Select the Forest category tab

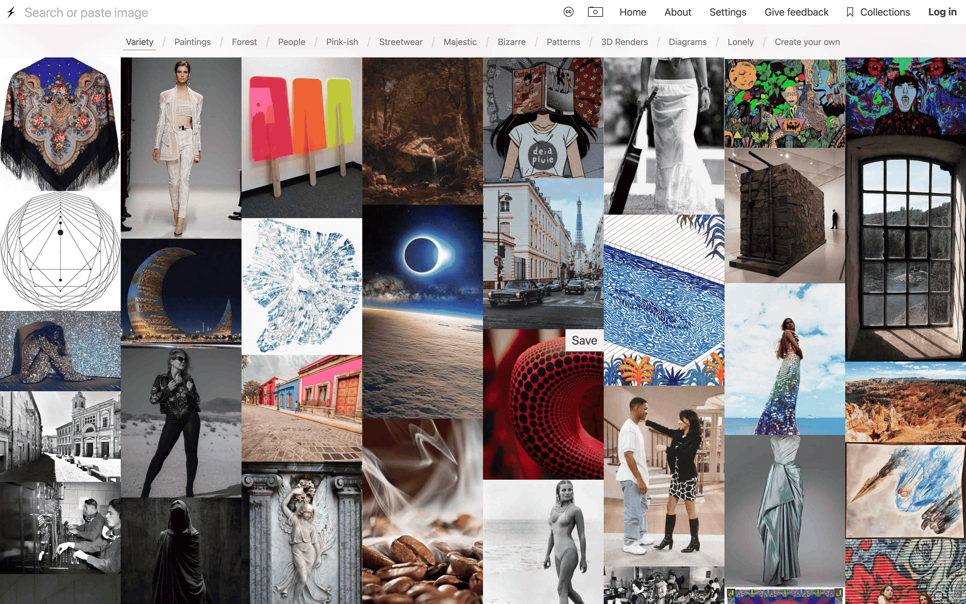[x=244, y=42]
